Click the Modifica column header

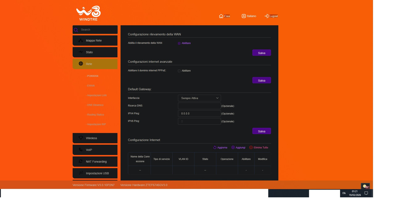(x=263, y=159)
